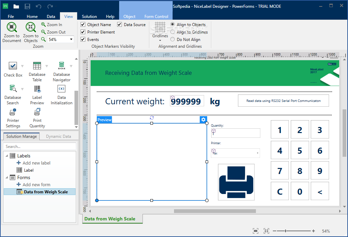Click fit-to-document icon in status bar

click(256, 231)
